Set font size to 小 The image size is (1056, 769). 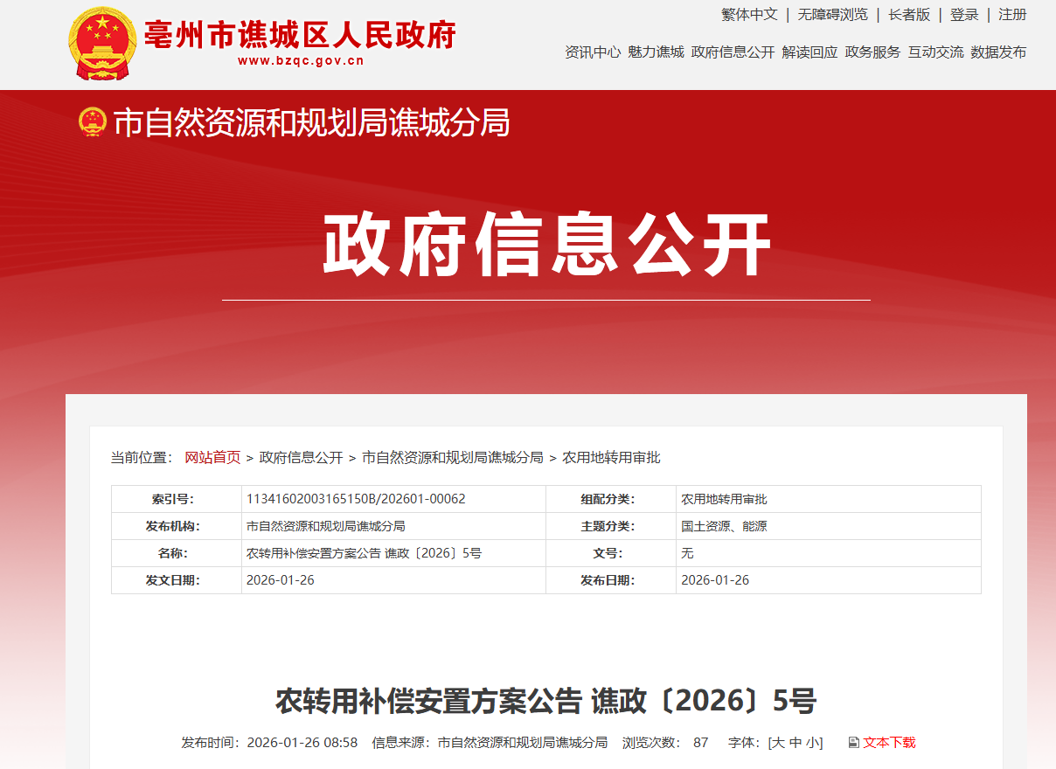[x=812, y=743]
